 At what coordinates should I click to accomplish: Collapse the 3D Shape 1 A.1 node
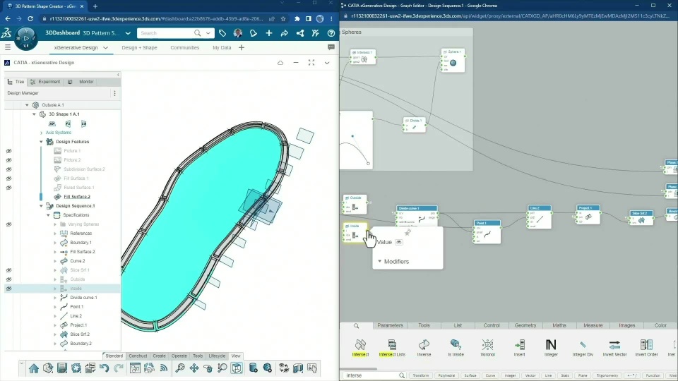34,114
